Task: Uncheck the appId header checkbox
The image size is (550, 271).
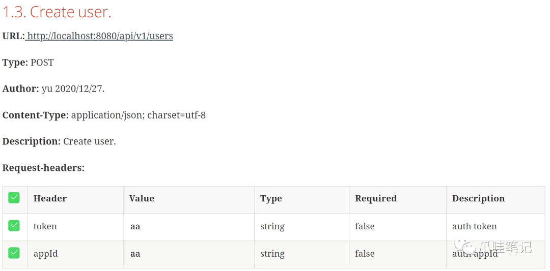Action: [14, 253]
